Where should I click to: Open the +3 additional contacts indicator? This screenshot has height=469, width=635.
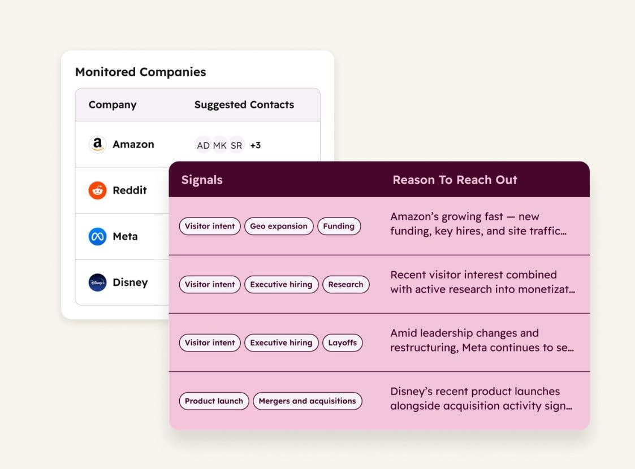[x=255, y=145]
